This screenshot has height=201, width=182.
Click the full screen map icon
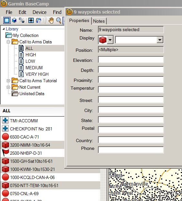[31, 20]
